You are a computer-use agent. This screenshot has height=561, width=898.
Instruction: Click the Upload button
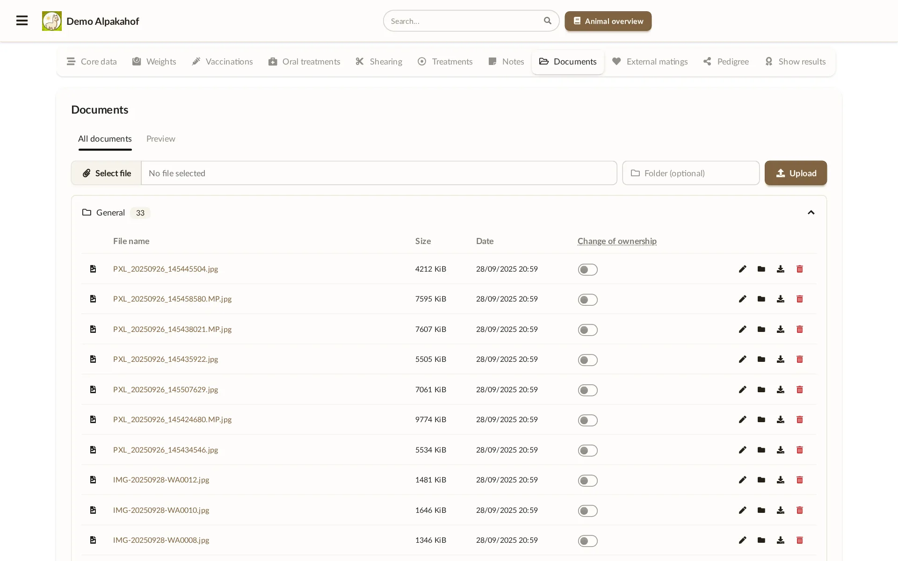click(795, 173)
